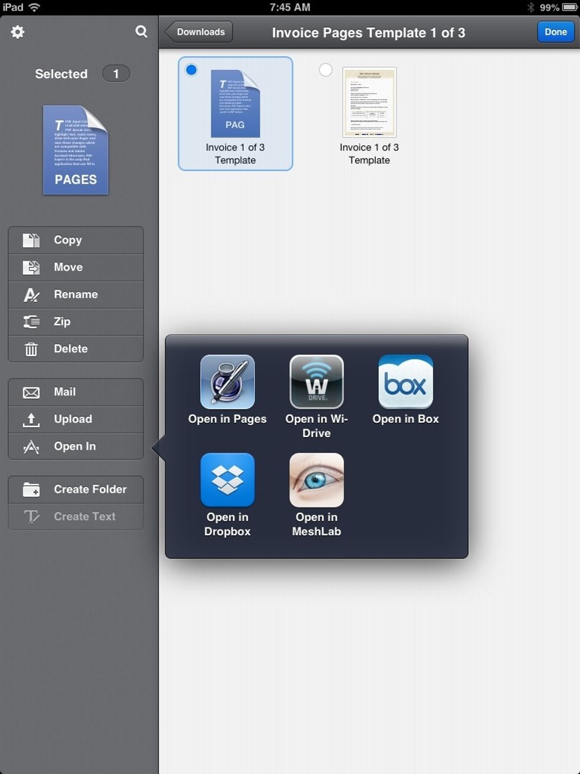The image size is (580, 774).
Task: Tap the Selected label text
Action: pos(61,74)
